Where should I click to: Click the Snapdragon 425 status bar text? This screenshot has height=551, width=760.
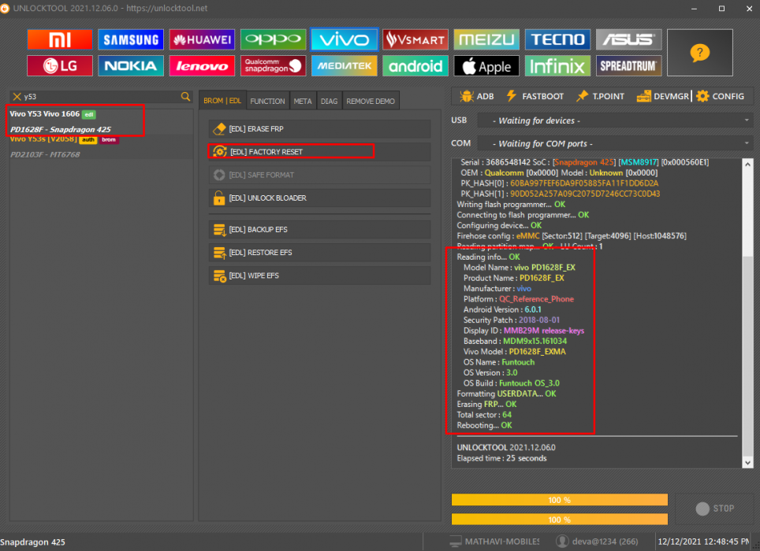tap(32, 542)
